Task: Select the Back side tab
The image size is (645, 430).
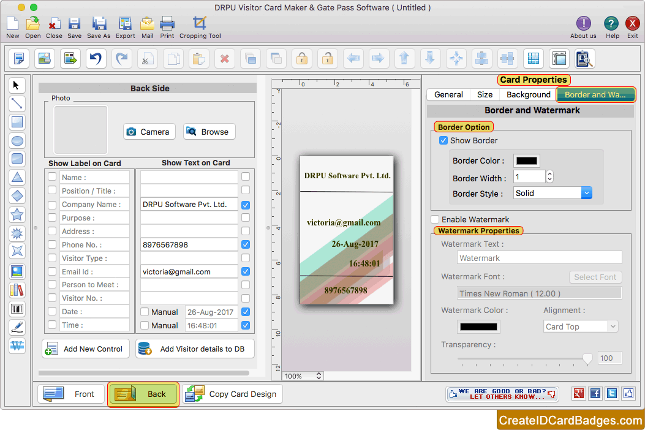Action: pyautogui.click(x=143, y=394)
